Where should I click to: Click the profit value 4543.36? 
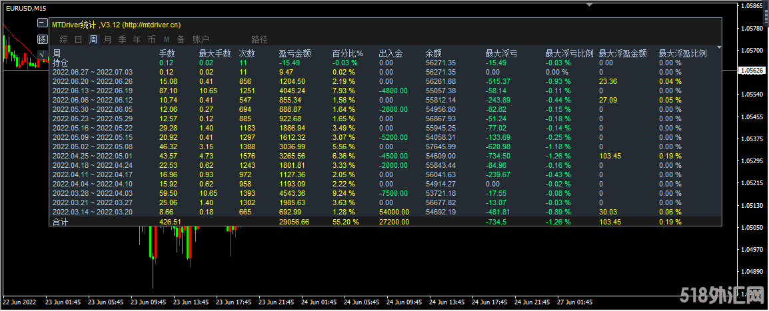point(293,193)
